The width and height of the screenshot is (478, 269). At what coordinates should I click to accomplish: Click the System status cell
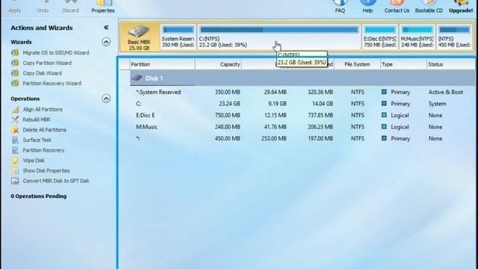point(437,104)
